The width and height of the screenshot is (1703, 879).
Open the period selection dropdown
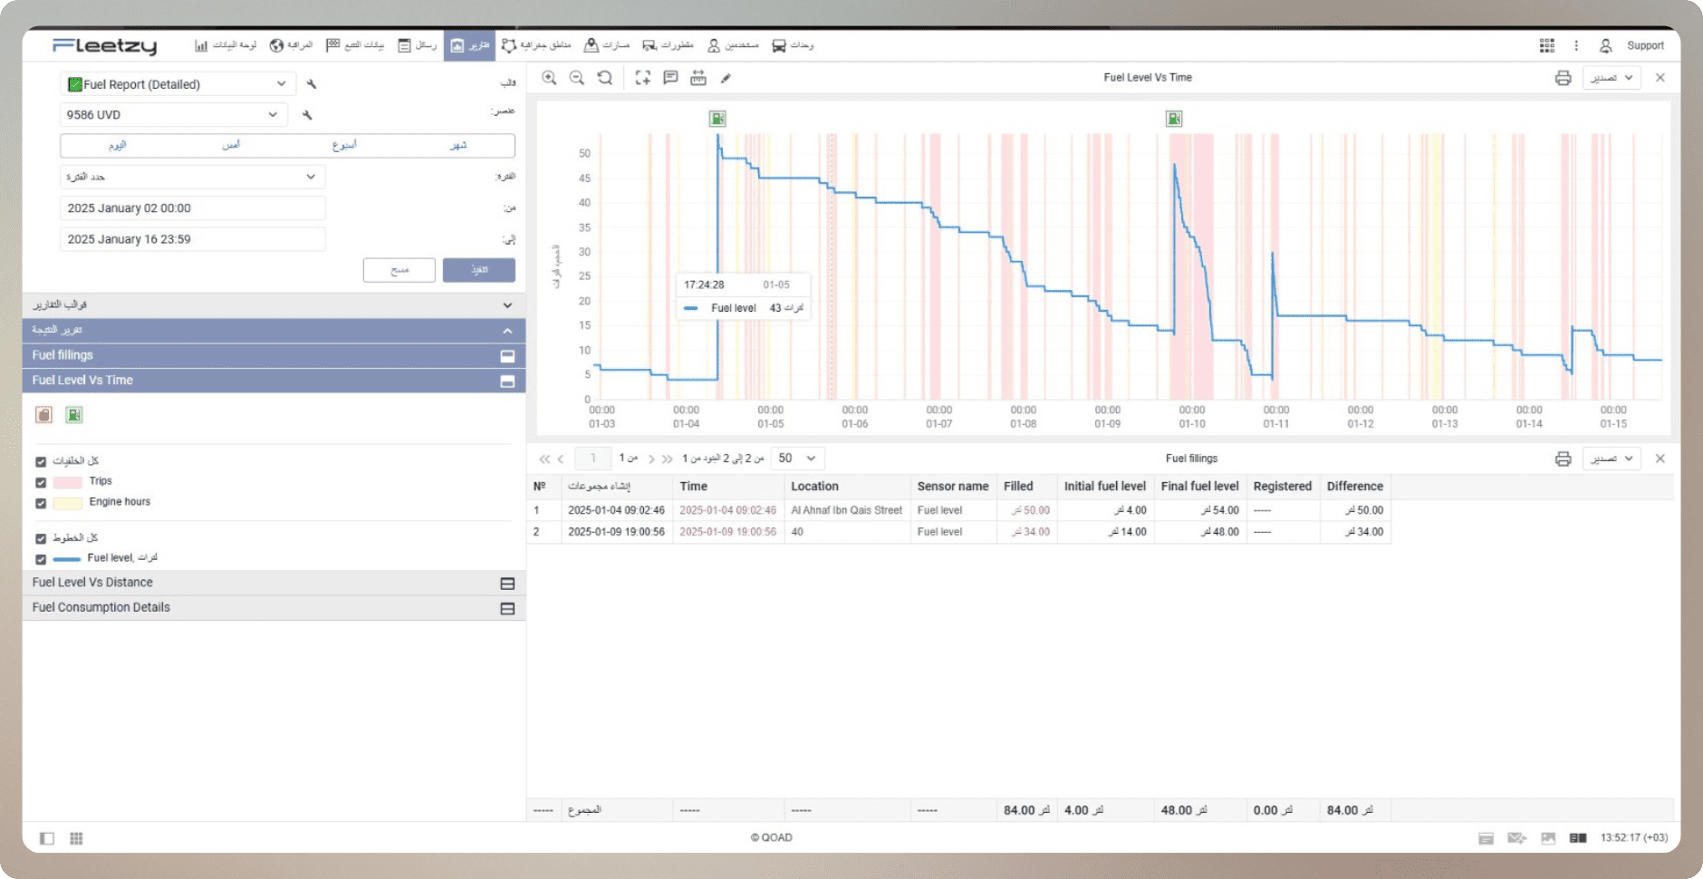point(192,177)
